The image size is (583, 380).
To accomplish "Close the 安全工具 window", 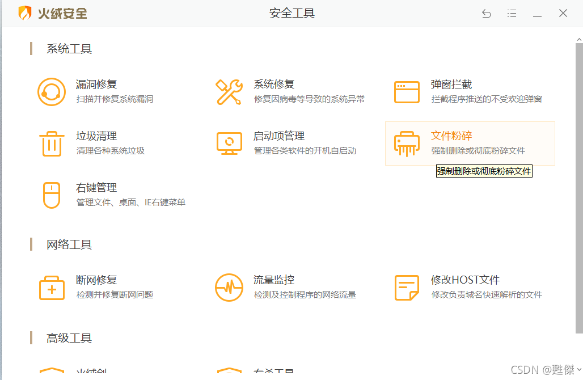I will [x=563, y=14].
